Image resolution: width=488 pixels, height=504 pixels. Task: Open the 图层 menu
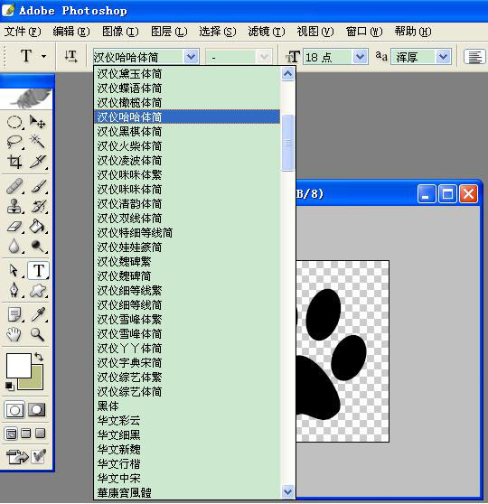click(x=169, y=32)
